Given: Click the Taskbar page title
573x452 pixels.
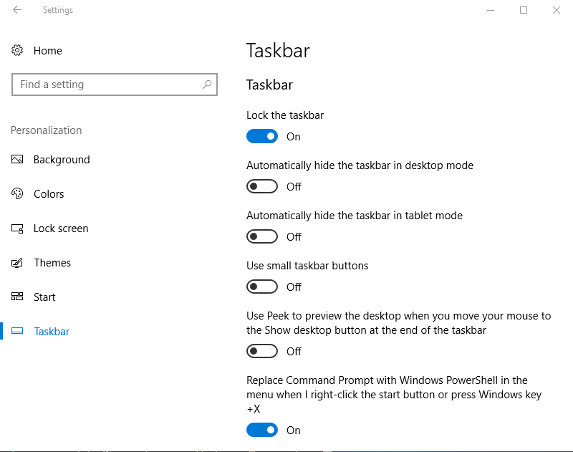Looking at the screenshot, I should pos(278,51).
